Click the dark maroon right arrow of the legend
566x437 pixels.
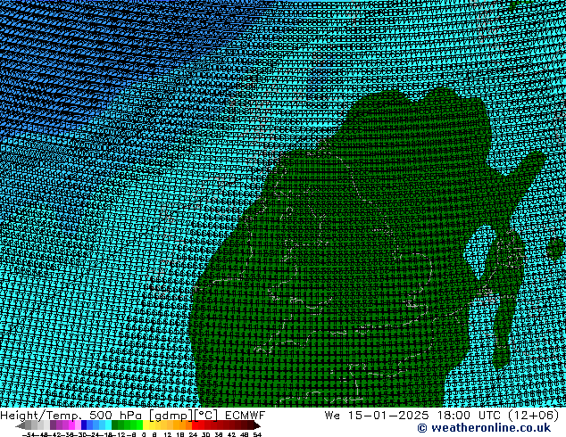click(x=257, y=426)
